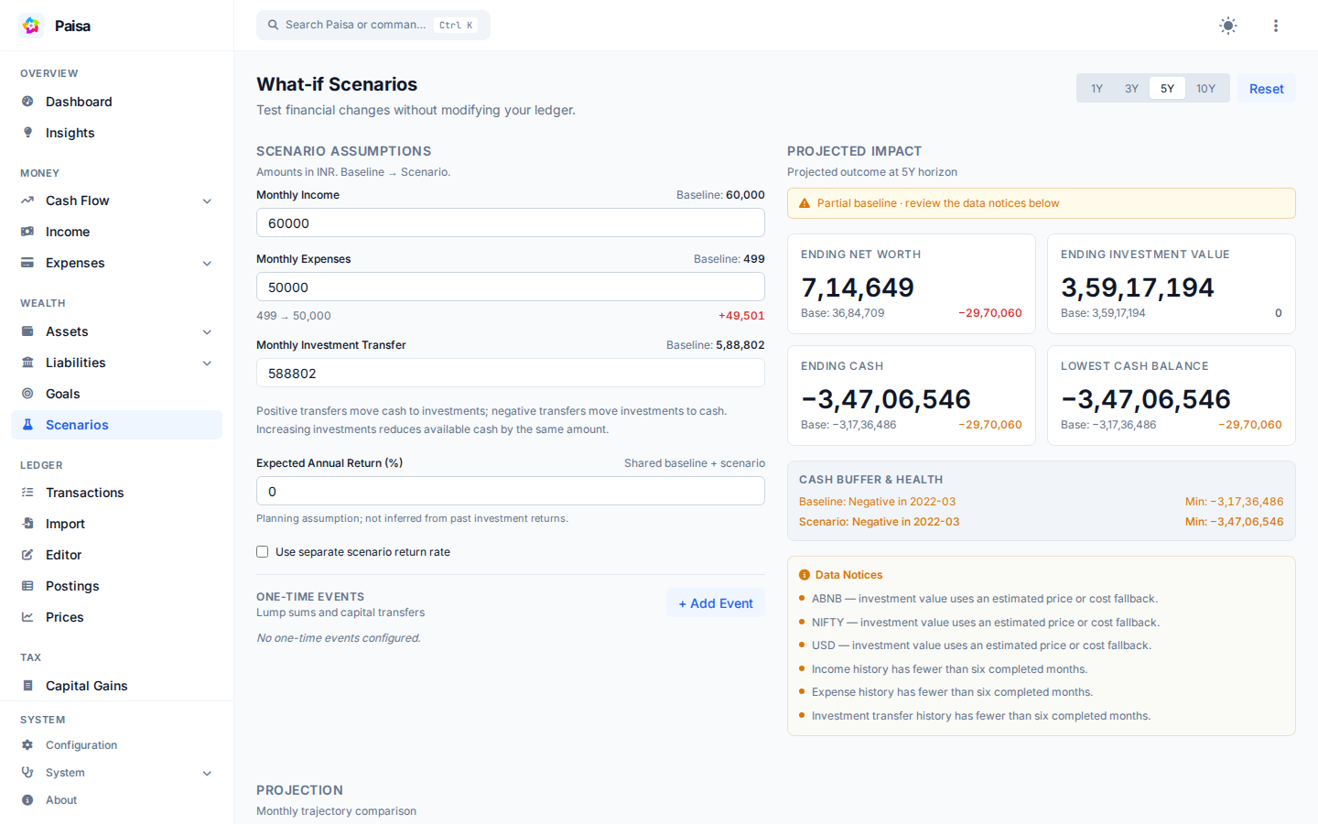Click the Configuration gear icon
The width and height of the screenshot is (1318, 824).
pyautogui.click(x=27, y=745)
